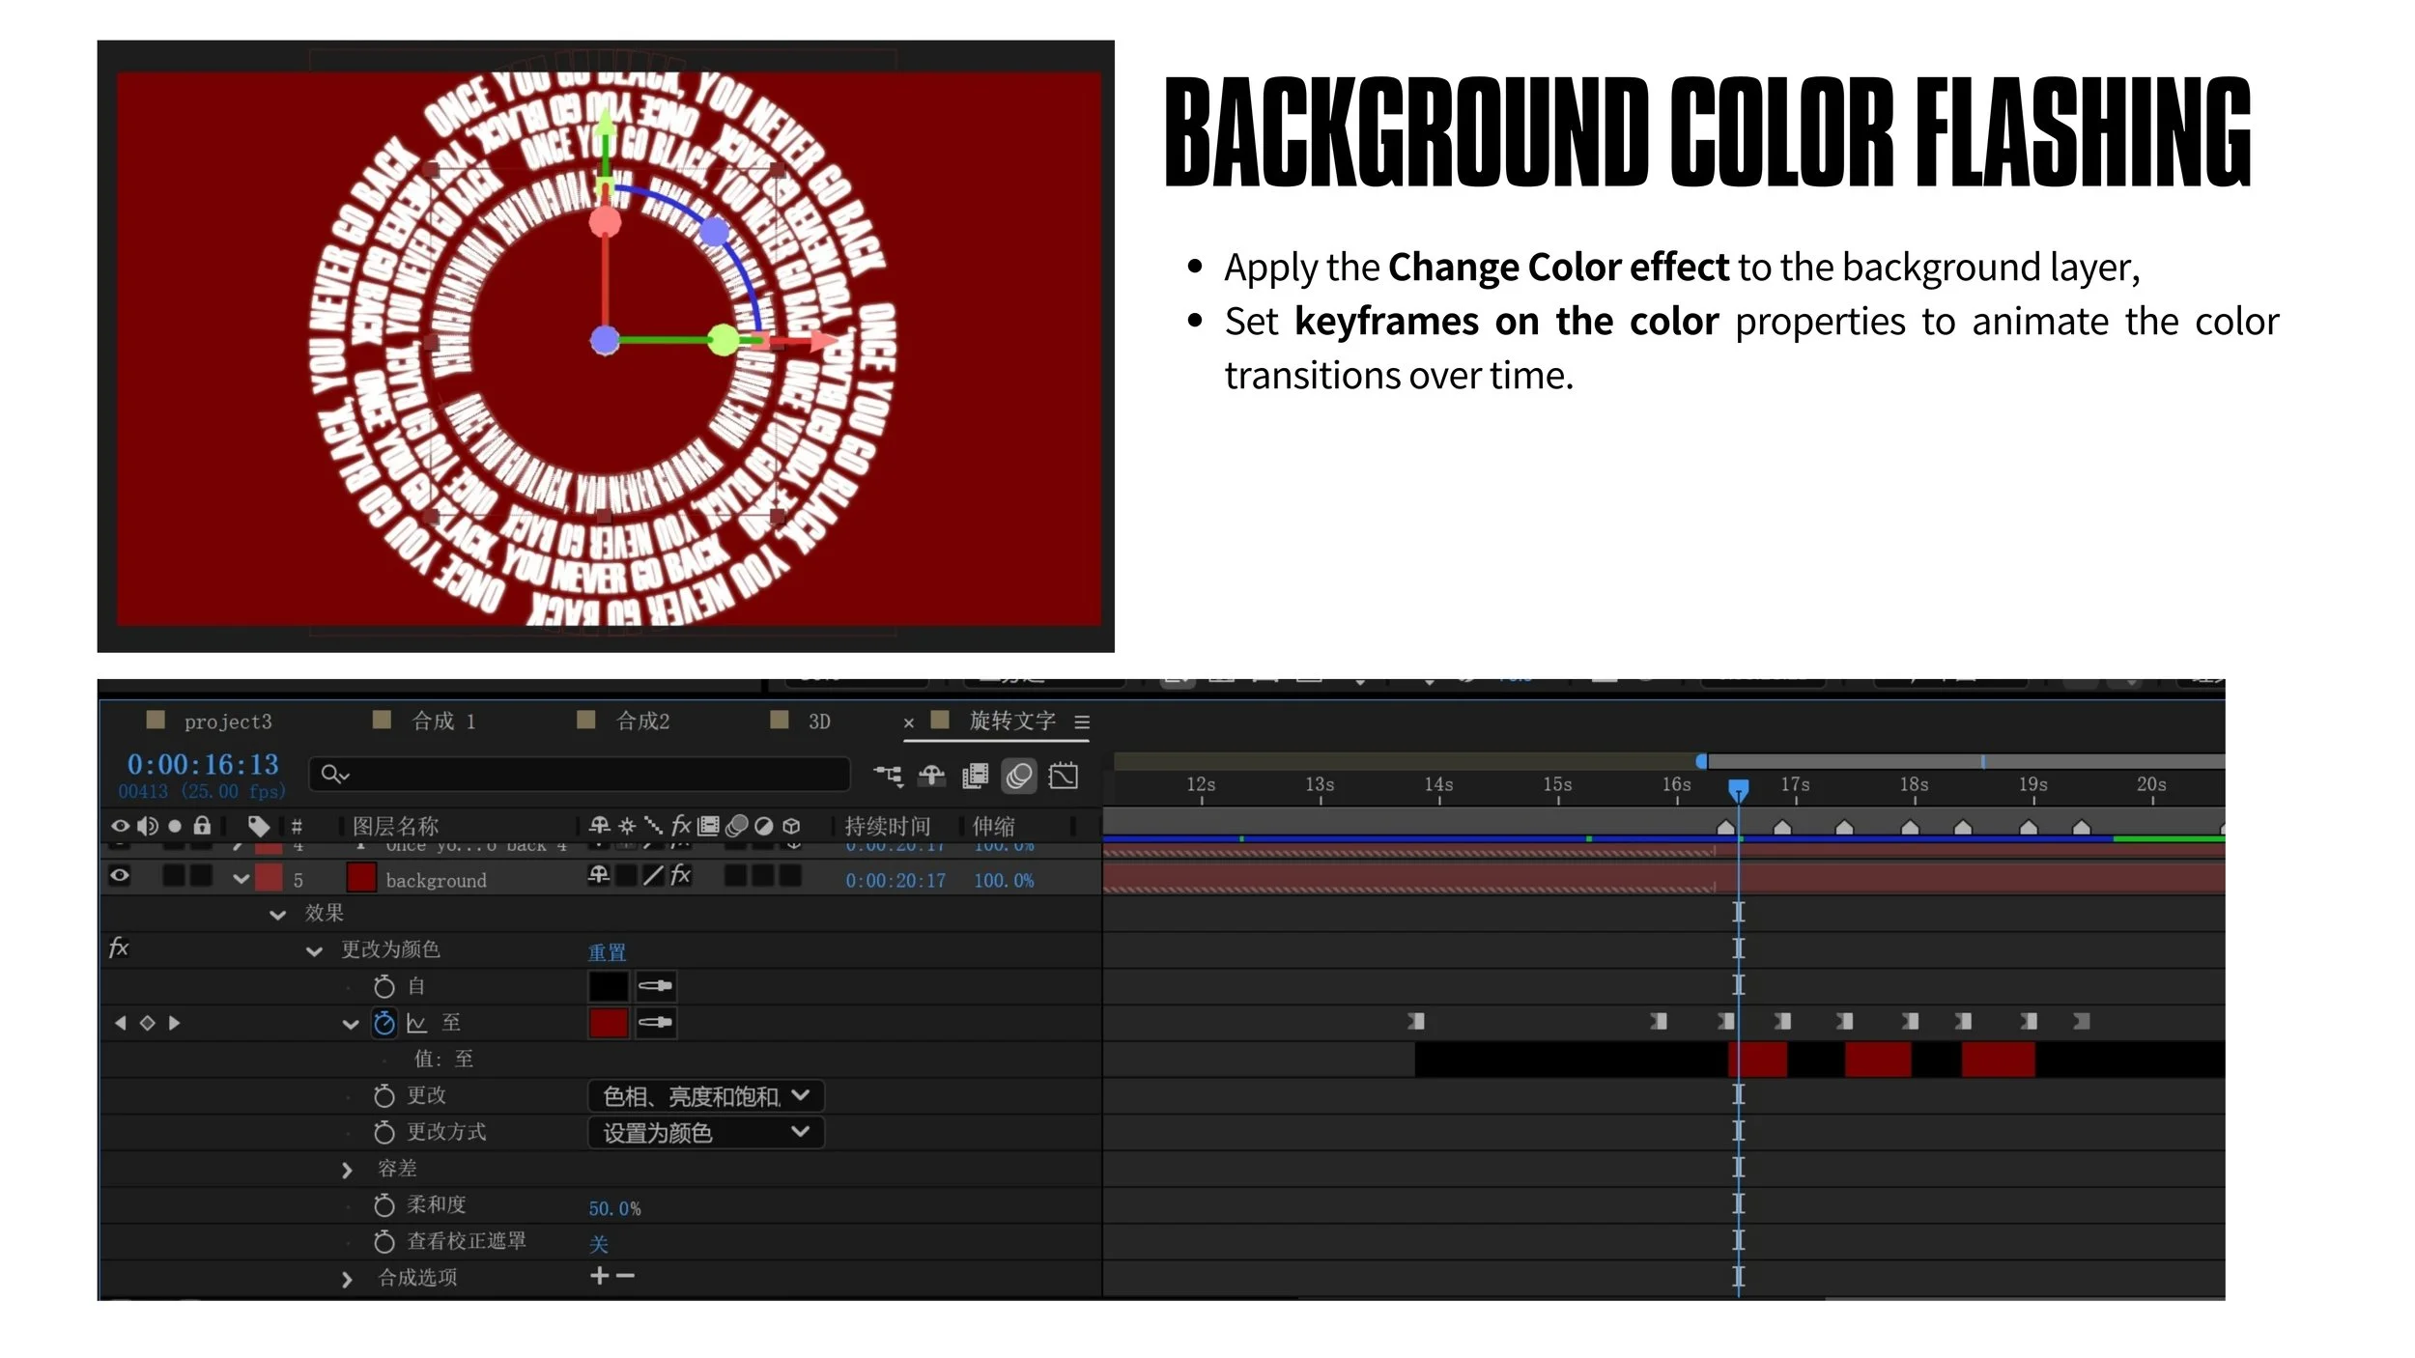This screenshot has height=1358, width=2415.
Task: Expand the 容差 property group
Action: pos(348,1170)
